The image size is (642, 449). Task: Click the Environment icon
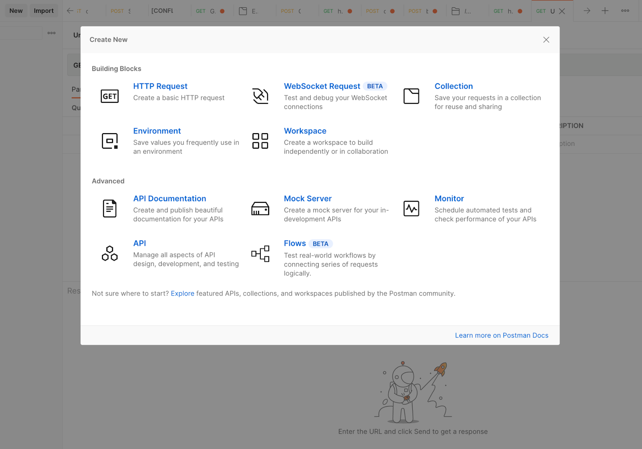click(x=110, y=141)
